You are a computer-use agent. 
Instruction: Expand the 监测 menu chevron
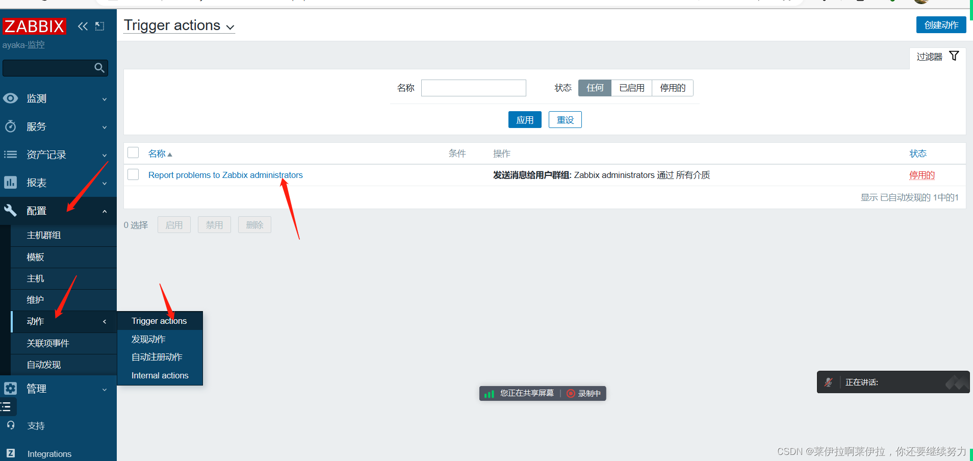pyautogui.click(x=105, y=99)
